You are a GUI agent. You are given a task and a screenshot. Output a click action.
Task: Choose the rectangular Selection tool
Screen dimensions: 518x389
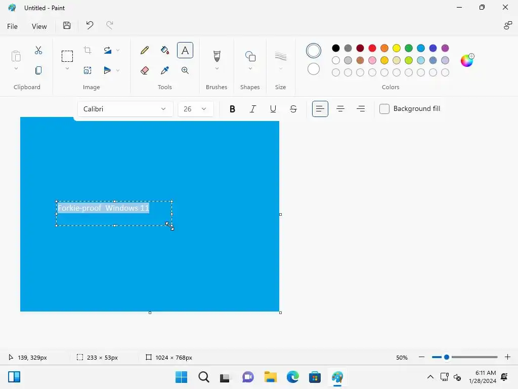tap(67, 56)
